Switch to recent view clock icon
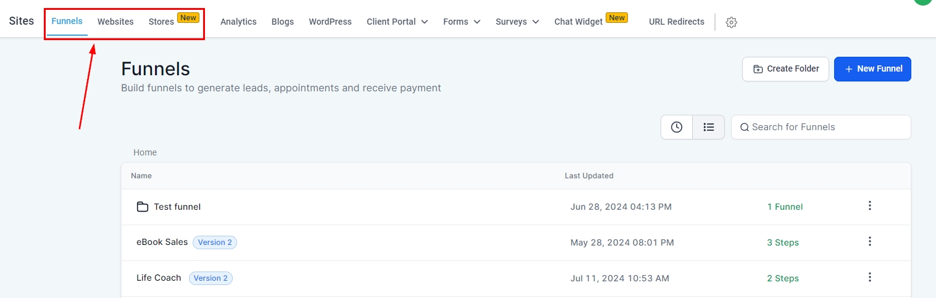Image resolution: width=936 pixels, height=298 pixels. (x=677, y=127)
